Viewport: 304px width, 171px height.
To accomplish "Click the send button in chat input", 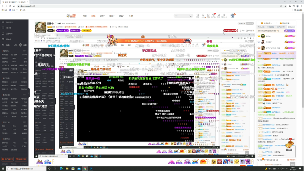I will pos(293,165).
